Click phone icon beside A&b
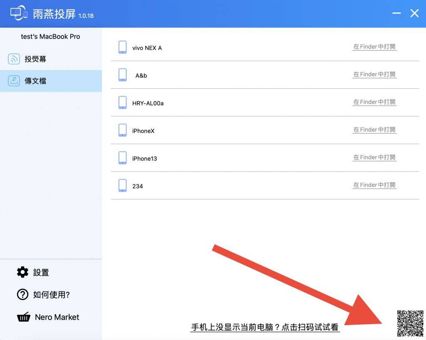The image size is (426, 340). pos(123,75)
